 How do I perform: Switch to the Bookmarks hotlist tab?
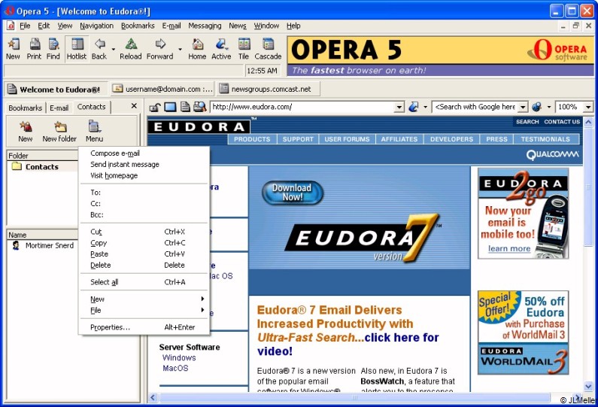point(25,108)
